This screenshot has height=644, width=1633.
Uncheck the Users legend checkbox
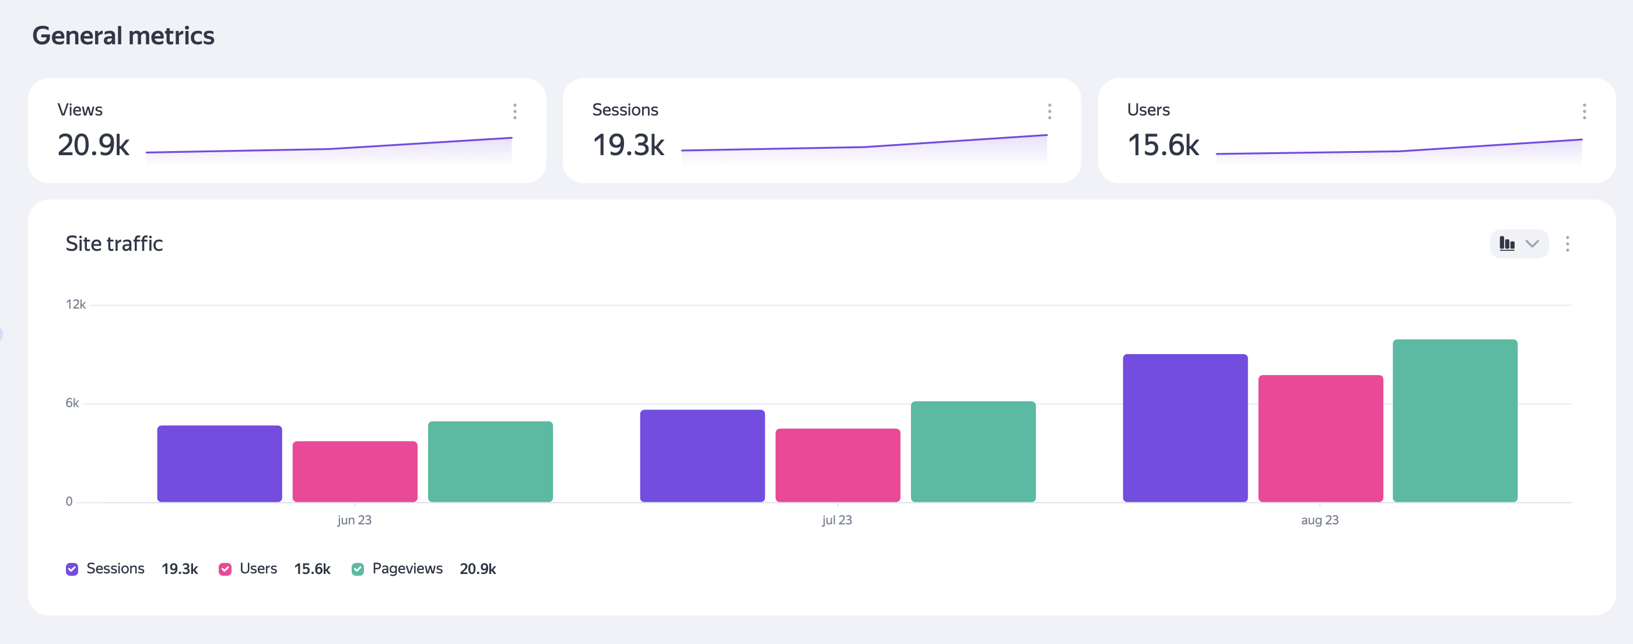coord(225,569)
